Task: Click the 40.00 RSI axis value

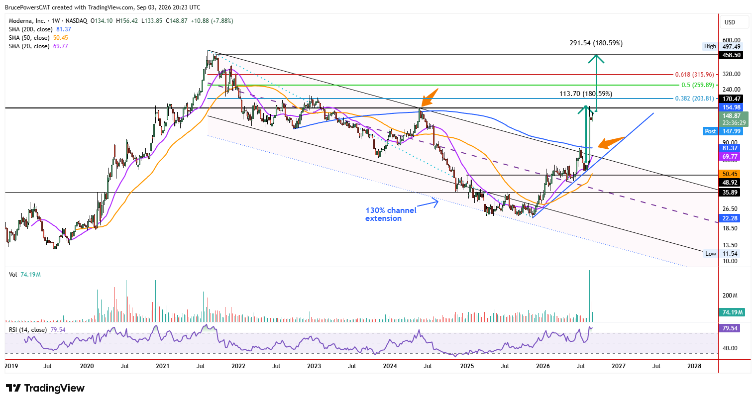Action: pos(730,348)
